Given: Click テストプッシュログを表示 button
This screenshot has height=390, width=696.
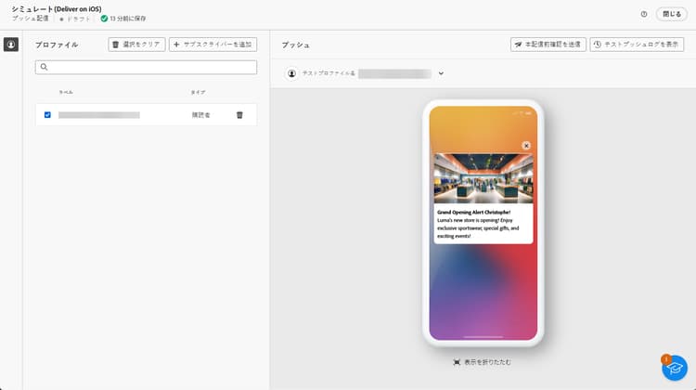Looking at the screenshot, I should coord(637,45).
